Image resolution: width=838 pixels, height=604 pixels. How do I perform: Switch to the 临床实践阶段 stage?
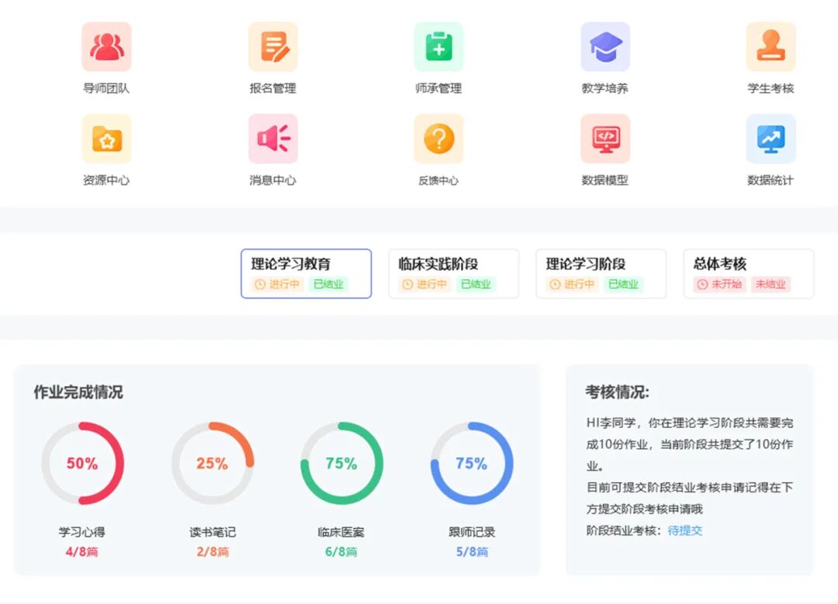[x=453, y=273]
